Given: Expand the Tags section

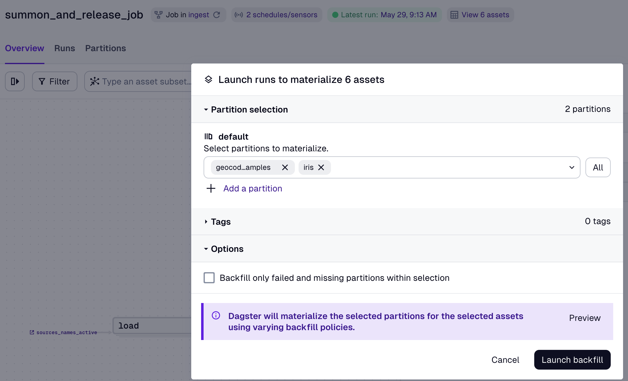Looking at the screenshot, I should pyautogui.click(x=206, y=222).
